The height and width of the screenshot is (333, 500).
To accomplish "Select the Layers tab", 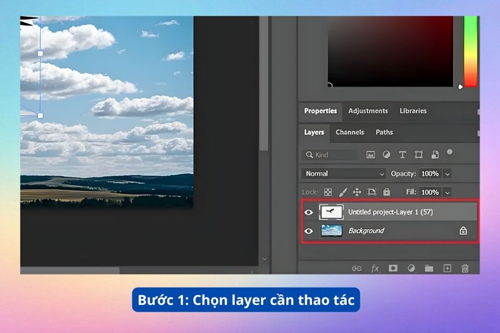I will pos(314,132).
